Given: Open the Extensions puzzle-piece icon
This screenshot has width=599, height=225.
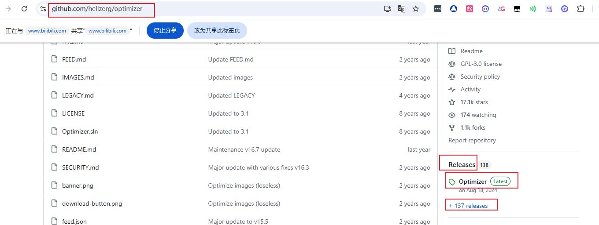Looking at the screenshot, I should (581, 9).
